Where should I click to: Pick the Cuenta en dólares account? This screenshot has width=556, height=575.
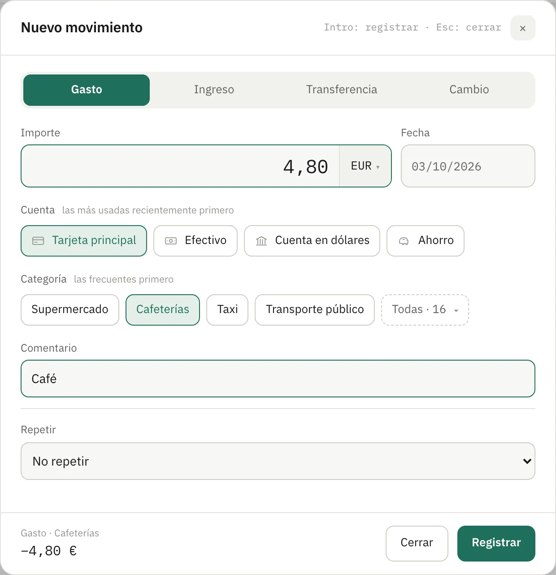(x=312, y=241)
